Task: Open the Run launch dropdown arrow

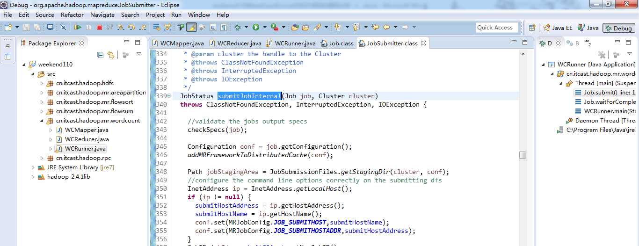Action: (265, 27)
